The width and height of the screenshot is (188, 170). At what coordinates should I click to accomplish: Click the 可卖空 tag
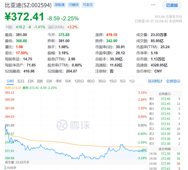coord(88,5)
